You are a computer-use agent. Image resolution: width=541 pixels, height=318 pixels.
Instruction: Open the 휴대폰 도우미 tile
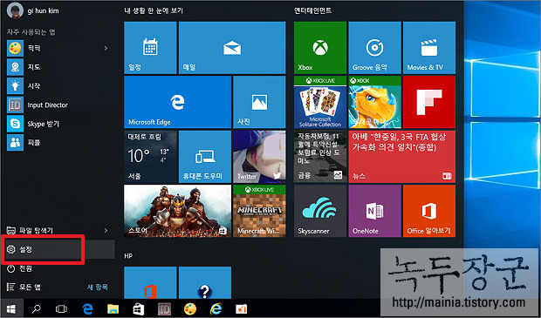coord(205,157)
